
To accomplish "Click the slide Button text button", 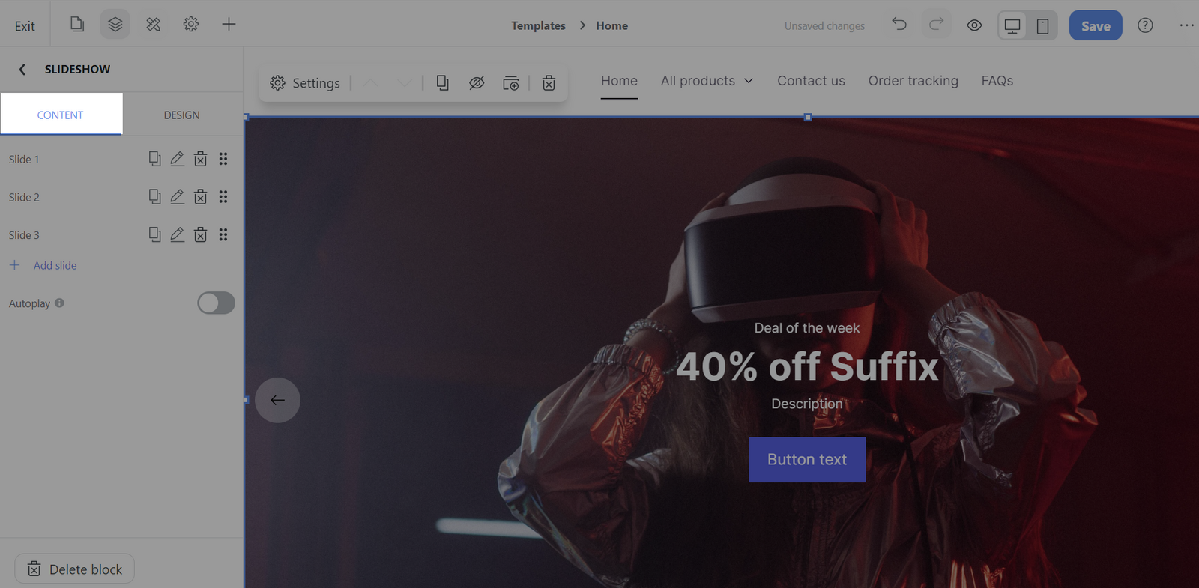I will pyautogui.click(x=807, y=459).
